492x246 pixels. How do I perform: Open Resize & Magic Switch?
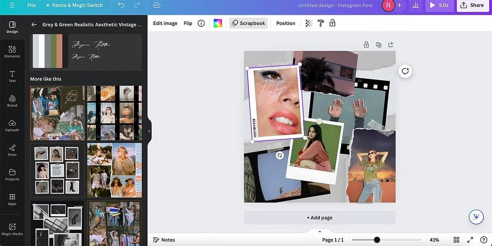click(74, 5)
